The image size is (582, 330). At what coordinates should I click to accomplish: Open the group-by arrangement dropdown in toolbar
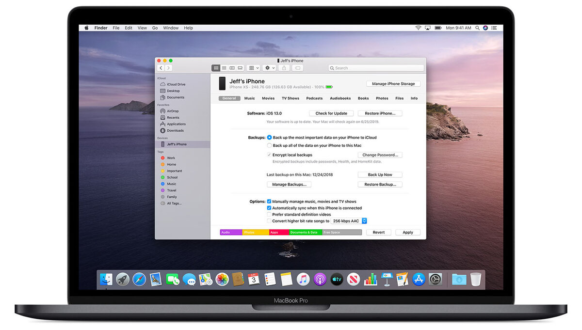pos(253,68)
